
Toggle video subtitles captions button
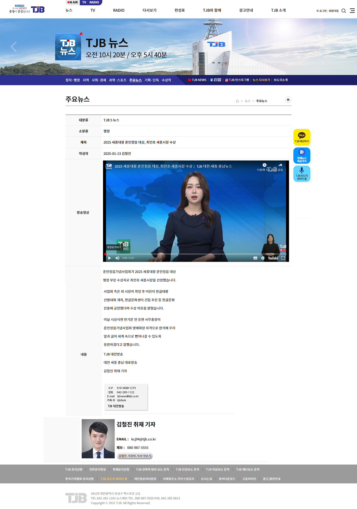coord(255,258)
